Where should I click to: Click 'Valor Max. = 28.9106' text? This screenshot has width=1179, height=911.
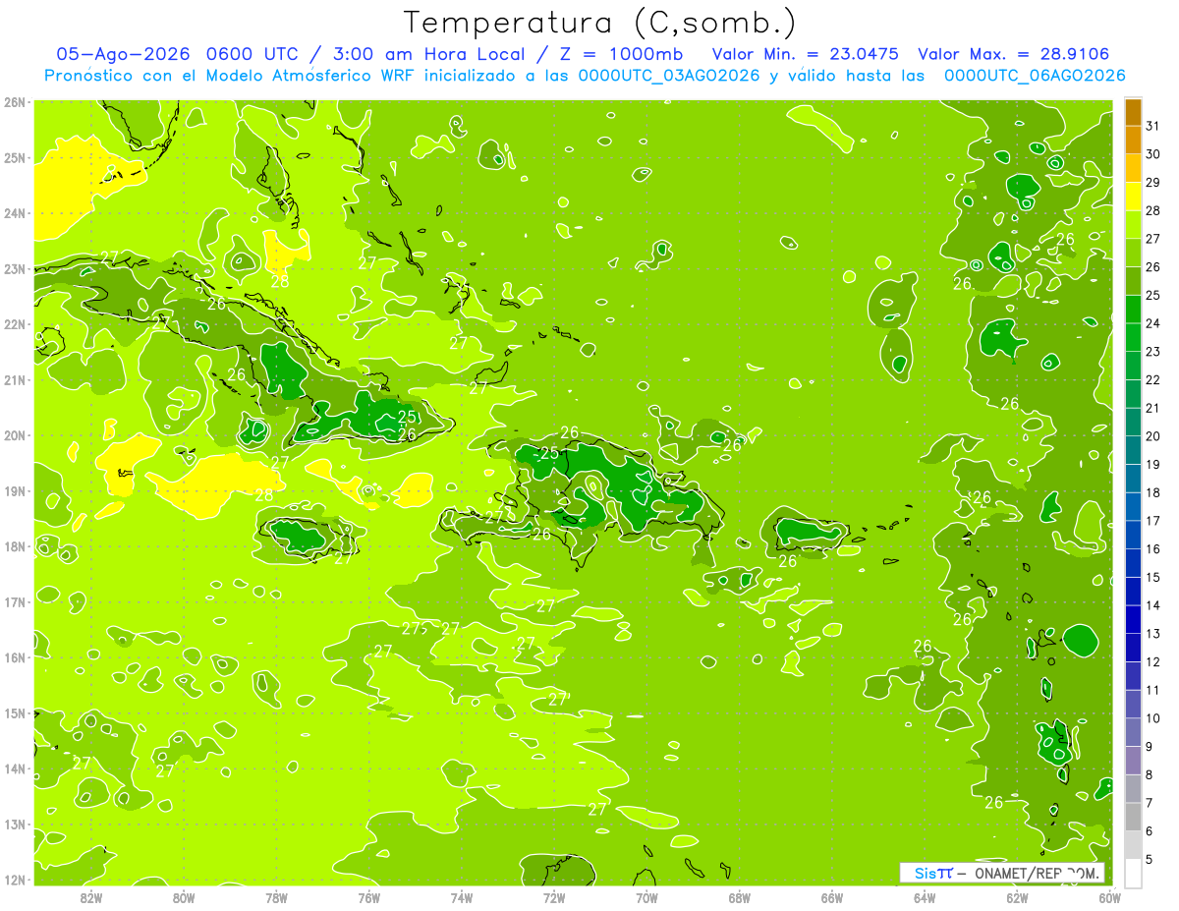pos(1012,54)
